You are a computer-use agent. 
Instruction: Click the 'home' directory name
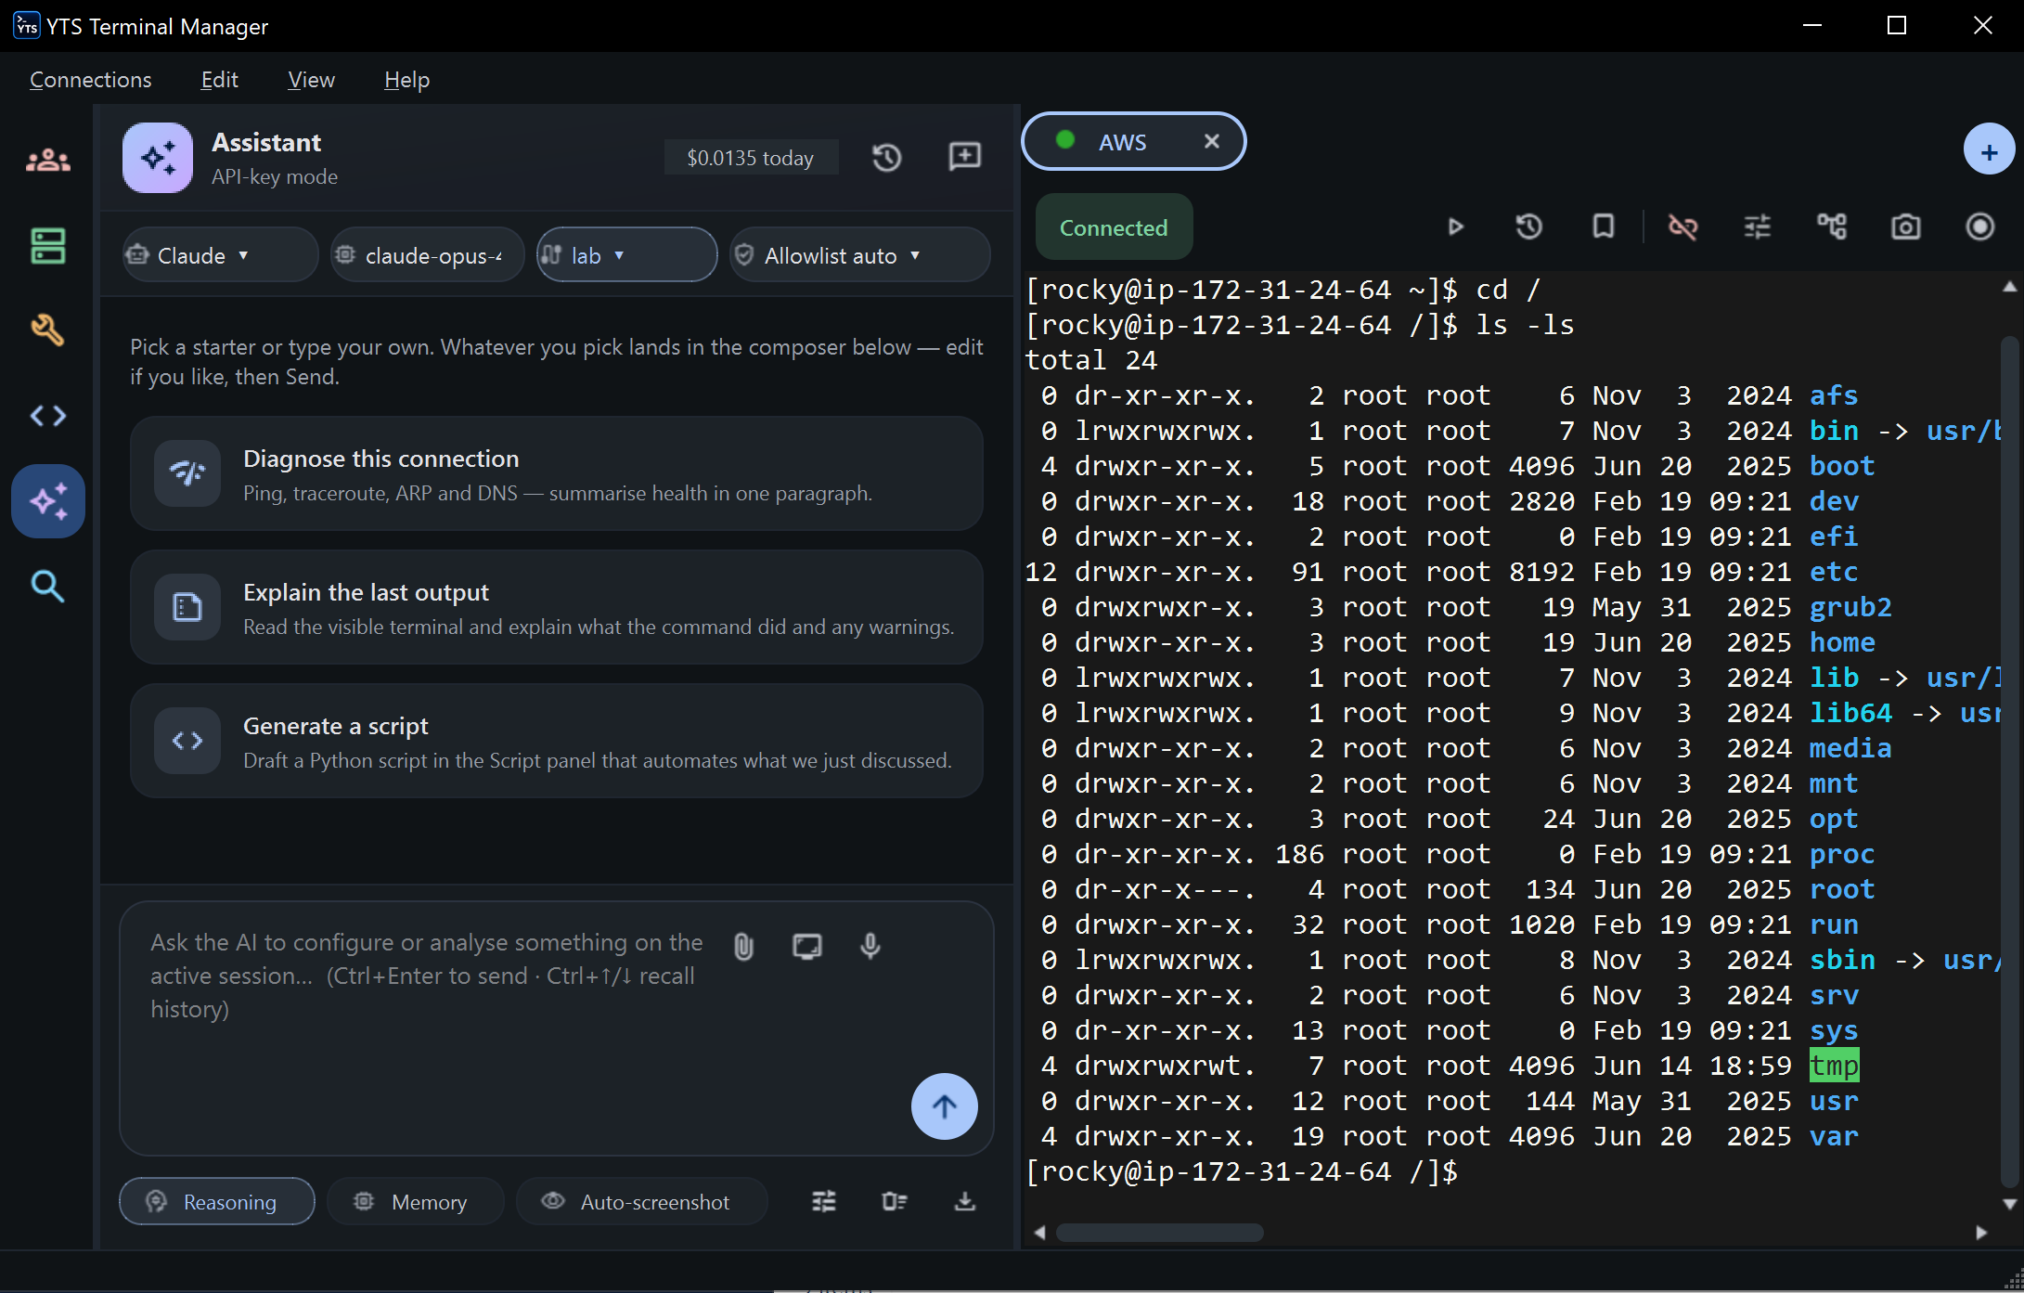coord(1842,642)
